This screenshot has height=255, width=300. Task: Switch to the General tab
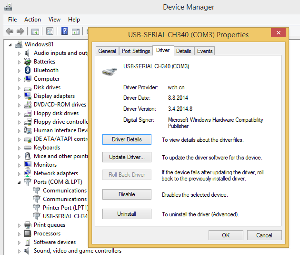coord(107,51)
